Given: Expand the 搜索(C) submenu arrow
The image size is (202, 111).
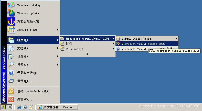Looking at the screenshot, I should pos(58,64).
